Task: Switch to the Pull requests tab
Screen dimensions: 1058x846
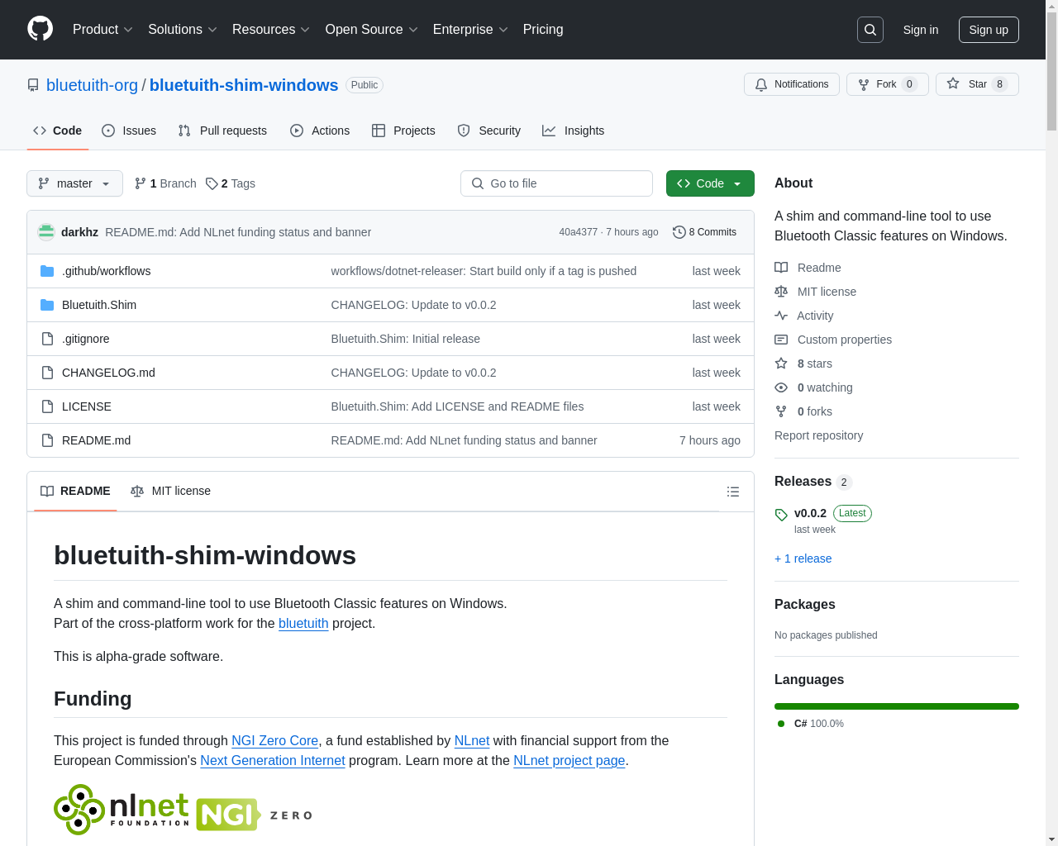Action: tap(222, 131)
